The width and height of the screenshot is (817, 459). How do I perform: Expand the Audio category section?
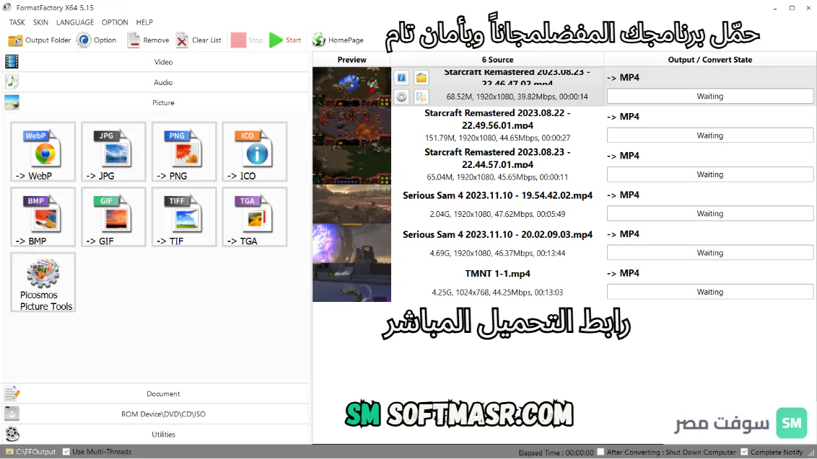point(156,82)
